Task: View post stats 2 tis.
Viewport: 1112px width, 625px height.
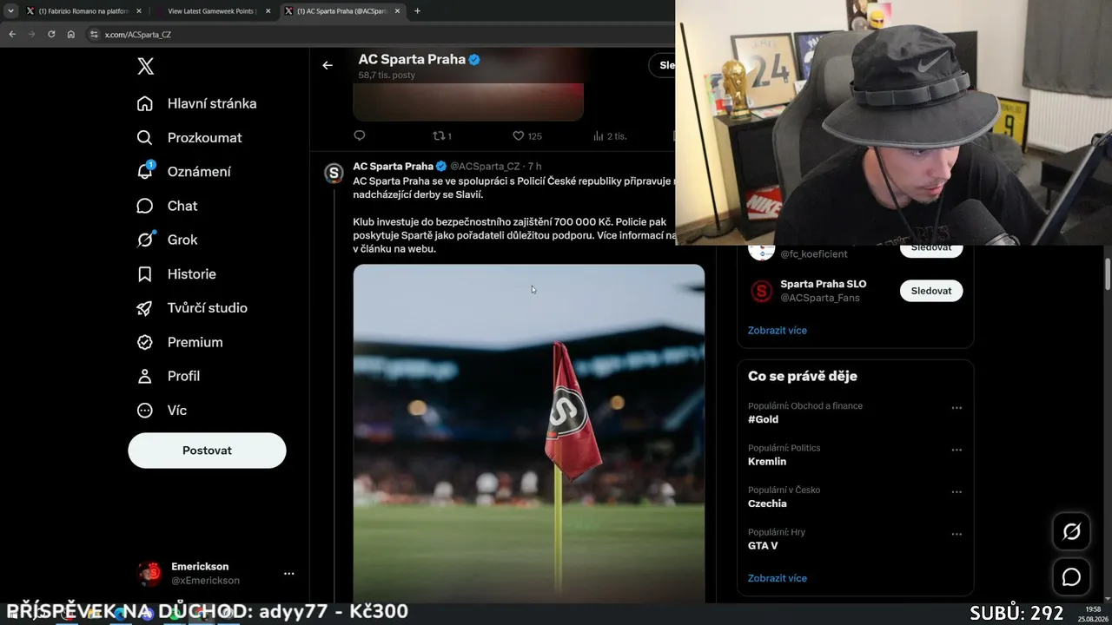Action: (609, 135)
